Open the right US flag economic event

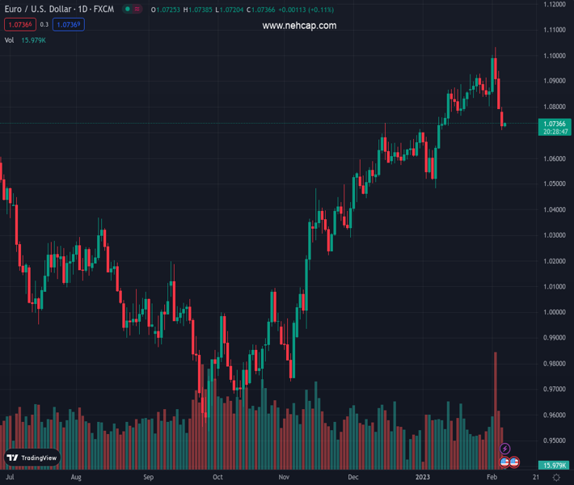tap(514, 462)
